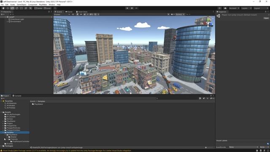
Task: Click the Hierarchy add plus button
Action: pos(2,14)
